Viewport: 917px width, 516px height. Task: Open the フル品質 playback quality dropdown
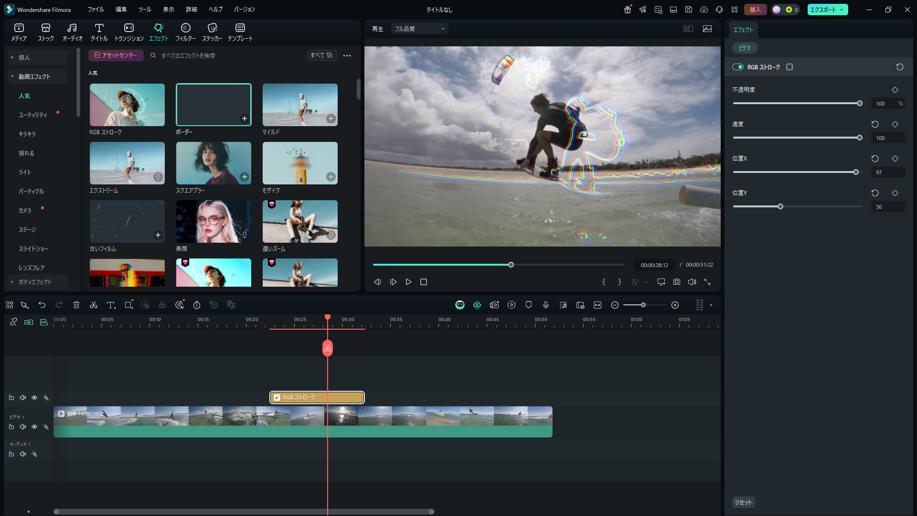[x=419, y=29]
